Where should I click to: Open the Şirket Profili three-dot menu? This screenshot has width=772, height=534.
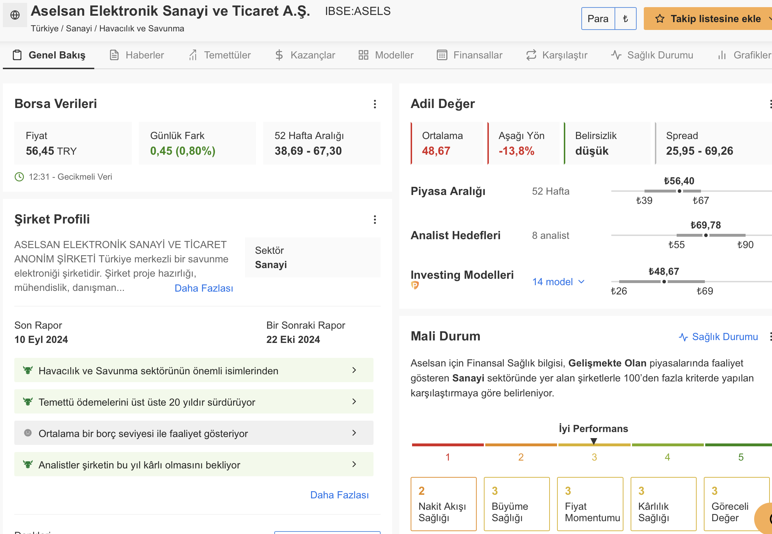375,219
